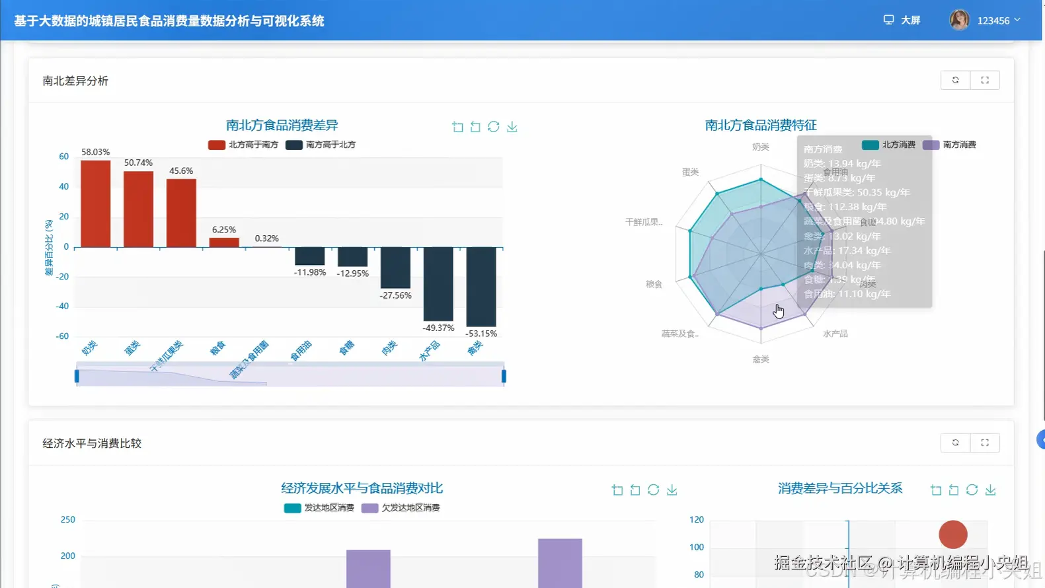Click the 南北差异分析 panel heading
The height and width of the screenshot is (588, 1045).
tap(75, 81)
